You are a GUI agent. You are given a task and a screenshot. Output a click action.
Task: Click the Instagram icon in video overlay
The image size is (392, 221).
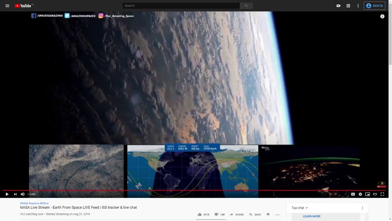[101, 16]
